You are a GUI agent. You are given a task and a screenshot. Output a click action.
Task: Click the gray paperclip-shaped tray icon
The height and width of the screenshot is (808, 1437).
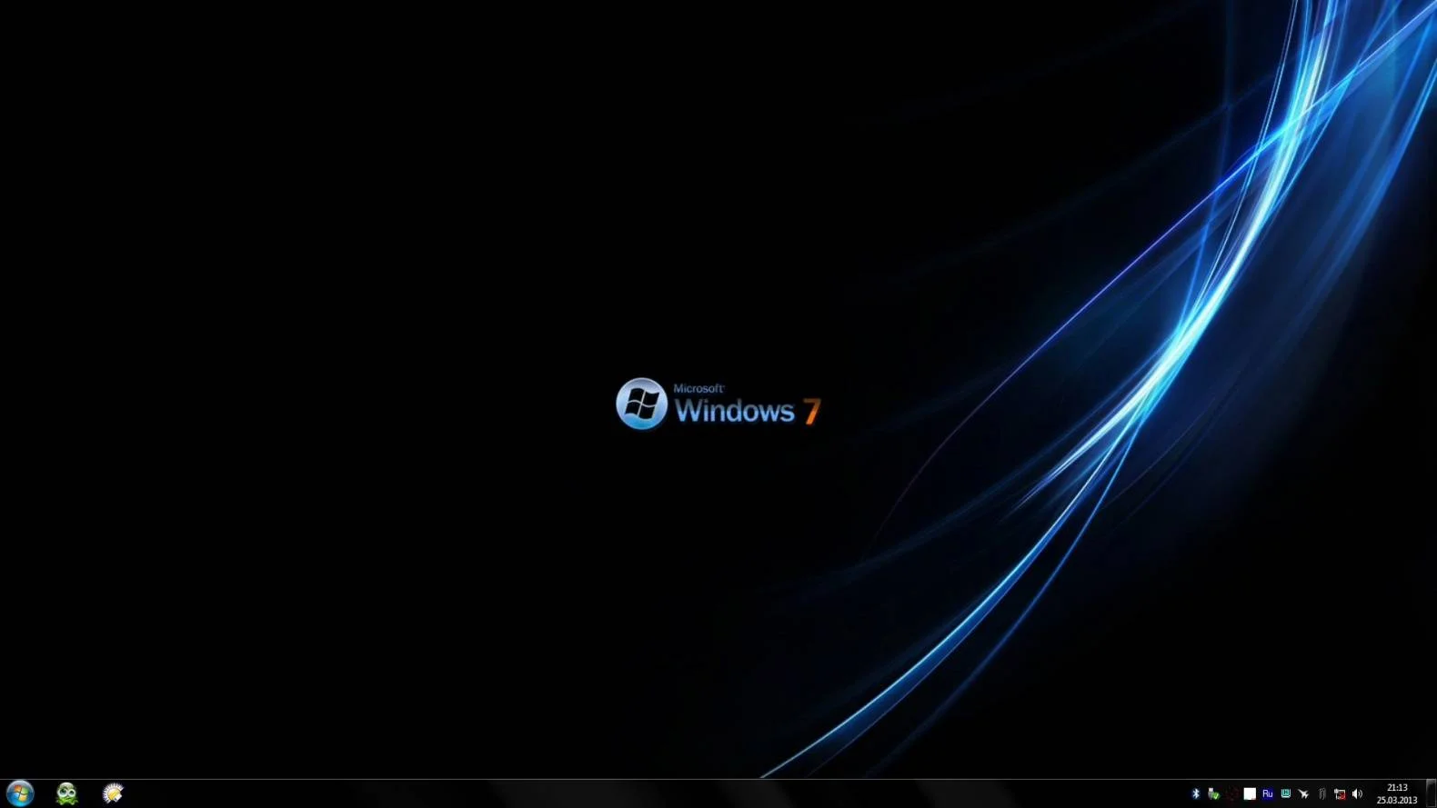[1321, 794]
